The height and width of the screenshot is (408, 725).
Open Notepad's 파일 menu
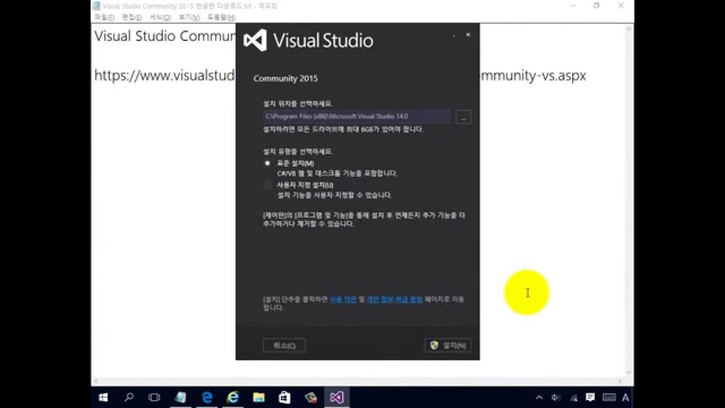tap(104, 18)
